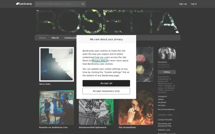The width and height of the screenshot is (215, 134).
Task: Open the Quintessential Ephemera album cover
Action: click(x=96, y=112)
